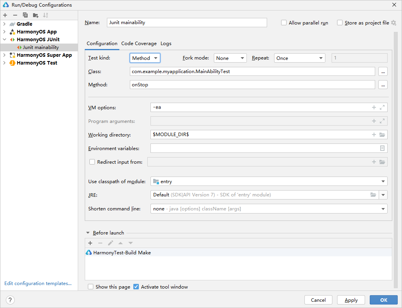Viewport: 402px width, 308px height.
Task: Enable Allow parallel run checkbox
Action: coord(283,23)
